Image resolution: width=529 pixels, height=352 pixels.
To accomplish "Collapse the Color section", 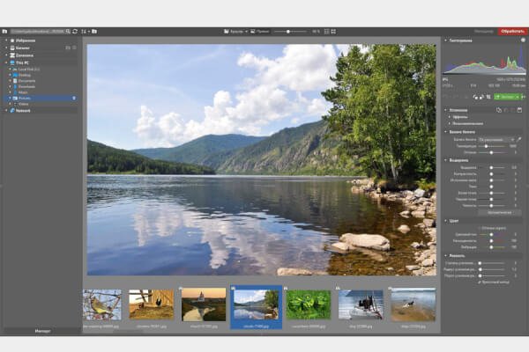I will point(445,221).
